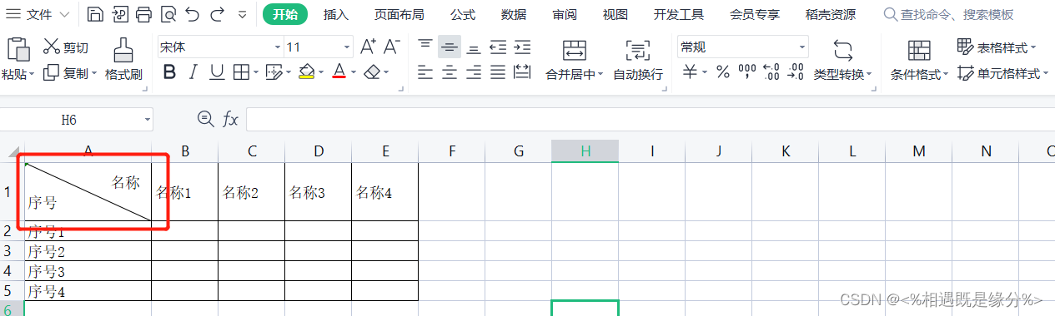Image resolution: width=1055 pixels, height=316 pixels.
Task: Increase decimal places icon
Action: coord(771,72)
